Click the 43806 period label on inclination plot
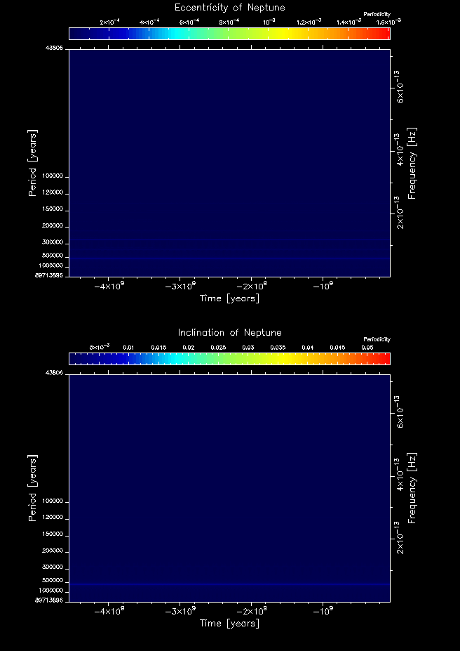 (54, 372)
